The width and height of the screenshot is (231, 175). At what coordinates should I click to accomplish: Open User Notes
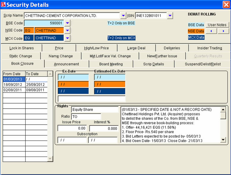217,25
